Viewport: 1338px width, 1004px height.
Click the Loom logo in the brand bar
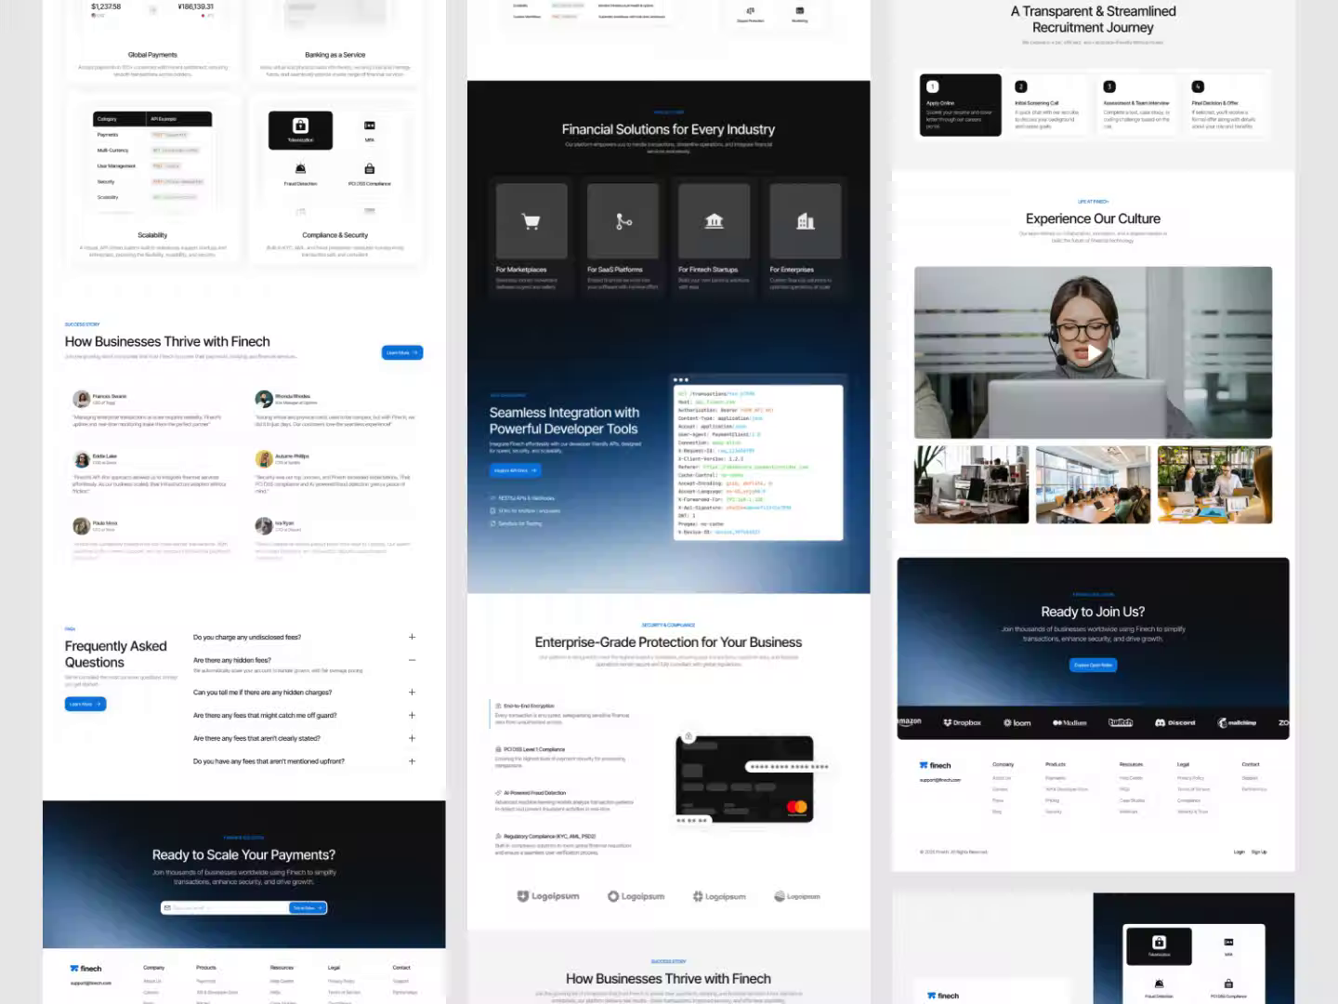coord(1017,722)
